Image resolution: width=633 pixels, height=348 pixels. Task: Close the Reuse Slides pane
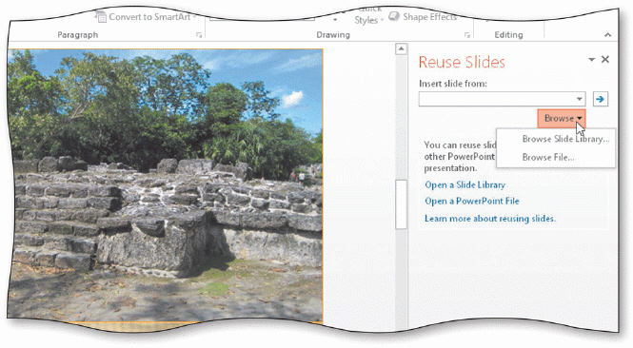[605, 59]
